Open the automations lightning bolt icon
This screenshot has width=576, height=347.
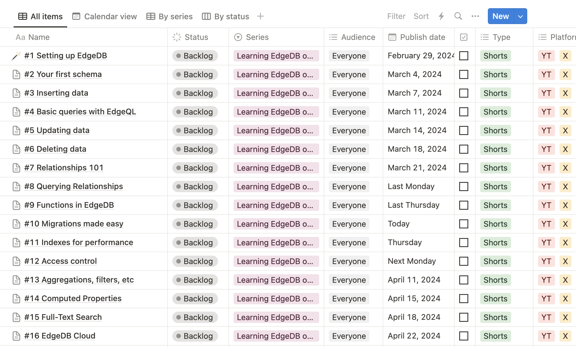[441, 16]
